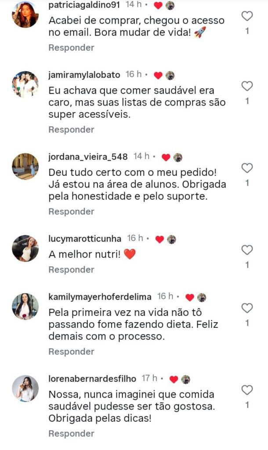The height and width of the screenshot is (450, 268).
Task: Open jamiramylalobato's profile avatar
Action: pos(25,84)
